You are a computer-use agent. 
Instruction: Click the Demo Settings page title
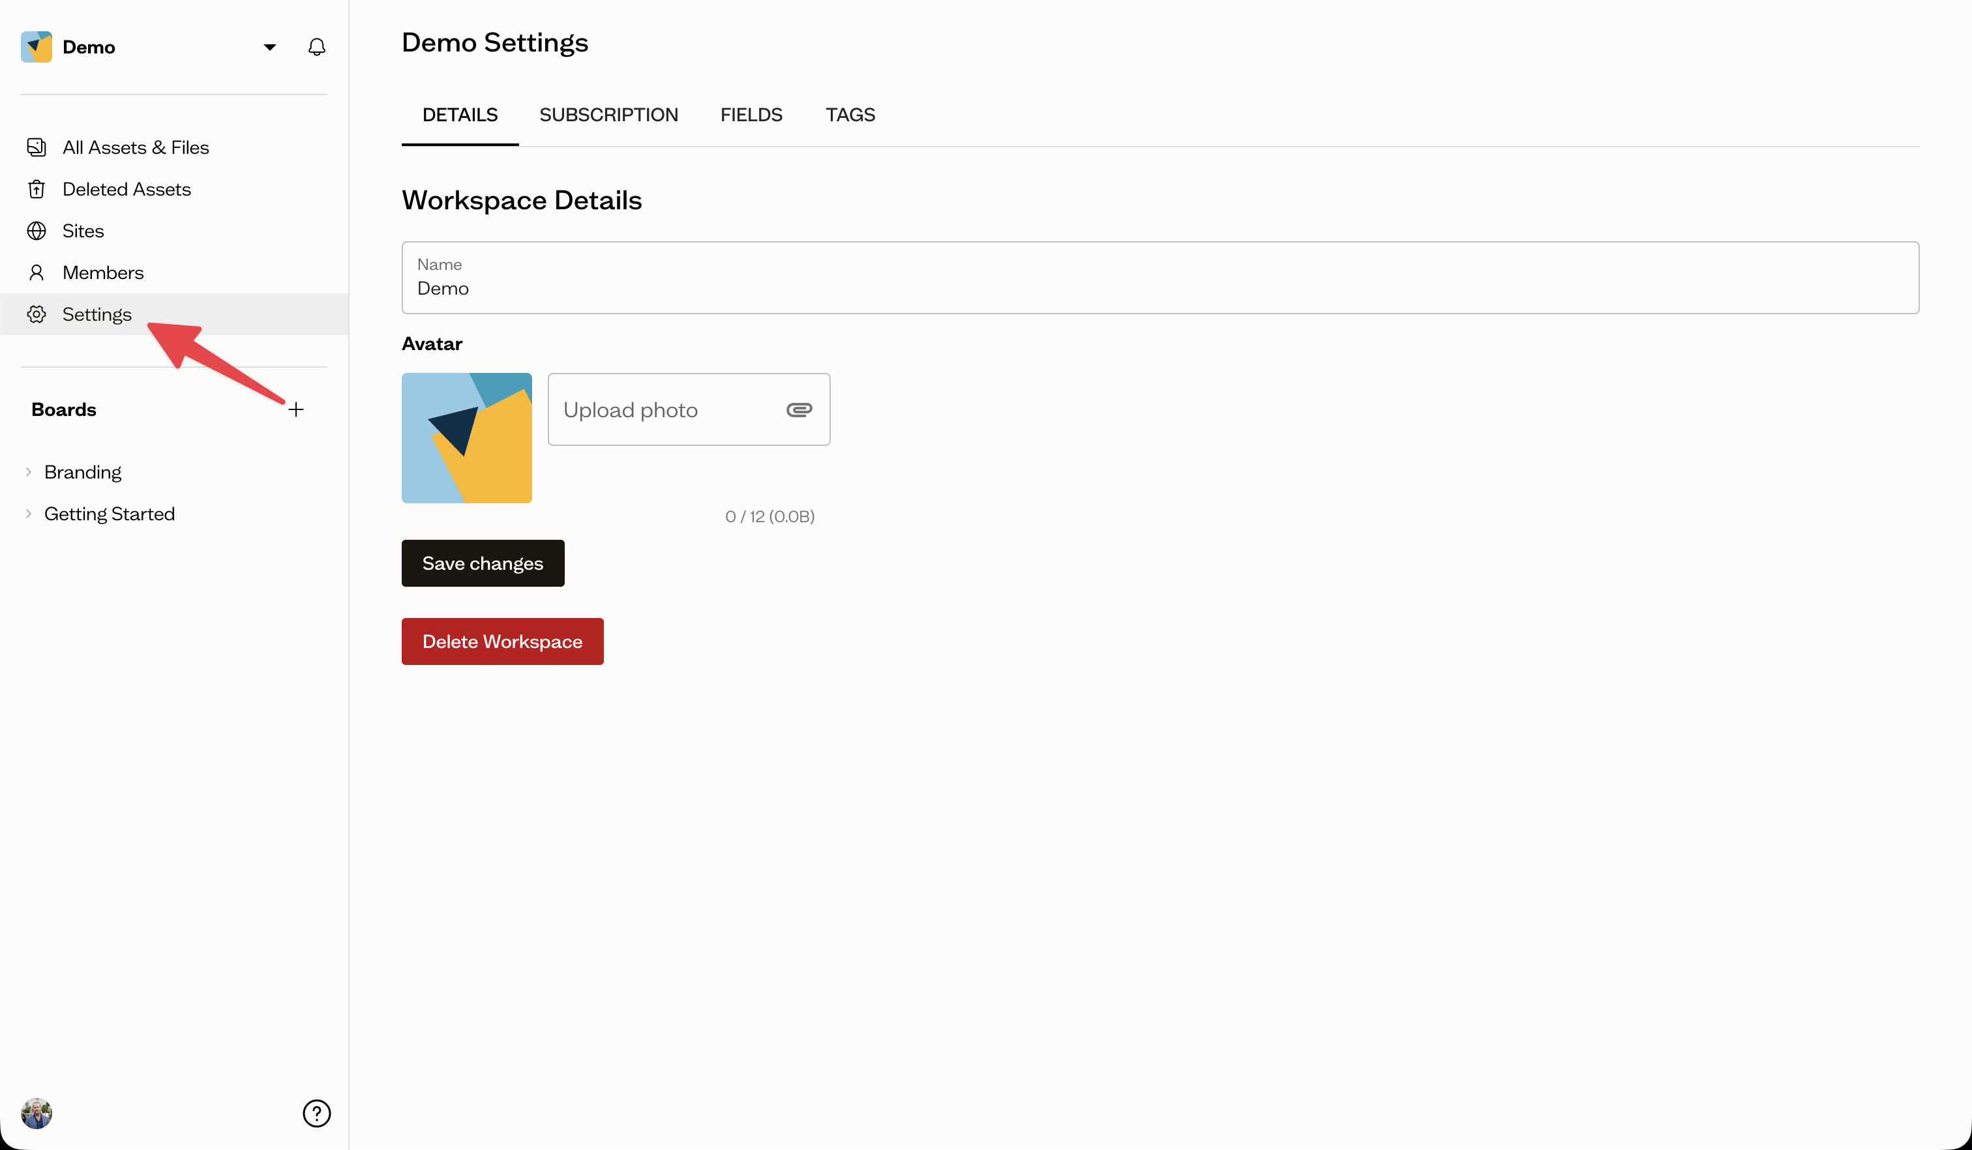[x=494, y=42]
